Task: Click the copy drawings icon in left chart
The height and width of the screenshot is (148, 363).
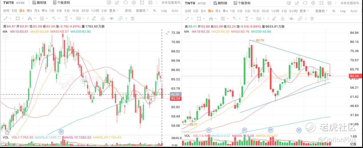Action: pyautogui.click(x=120, y=19)
